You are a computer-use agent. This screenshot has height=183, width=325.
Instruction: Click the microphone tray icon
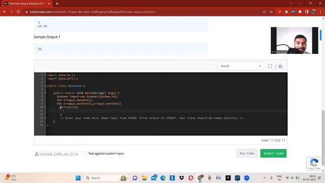[271, 178]
